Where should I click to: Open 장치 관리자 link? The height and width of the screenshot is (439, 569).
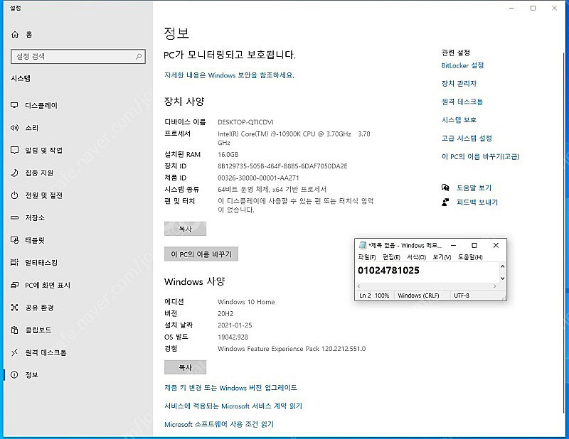point(459,84)
